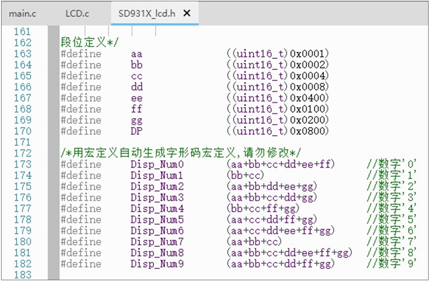Click comment //数字'0'
The width and height of the screenshot is (430, 281).
tap(392, 164)
